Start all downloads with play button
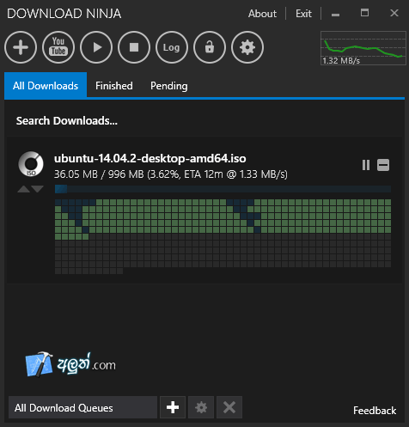 pos(96,47)
